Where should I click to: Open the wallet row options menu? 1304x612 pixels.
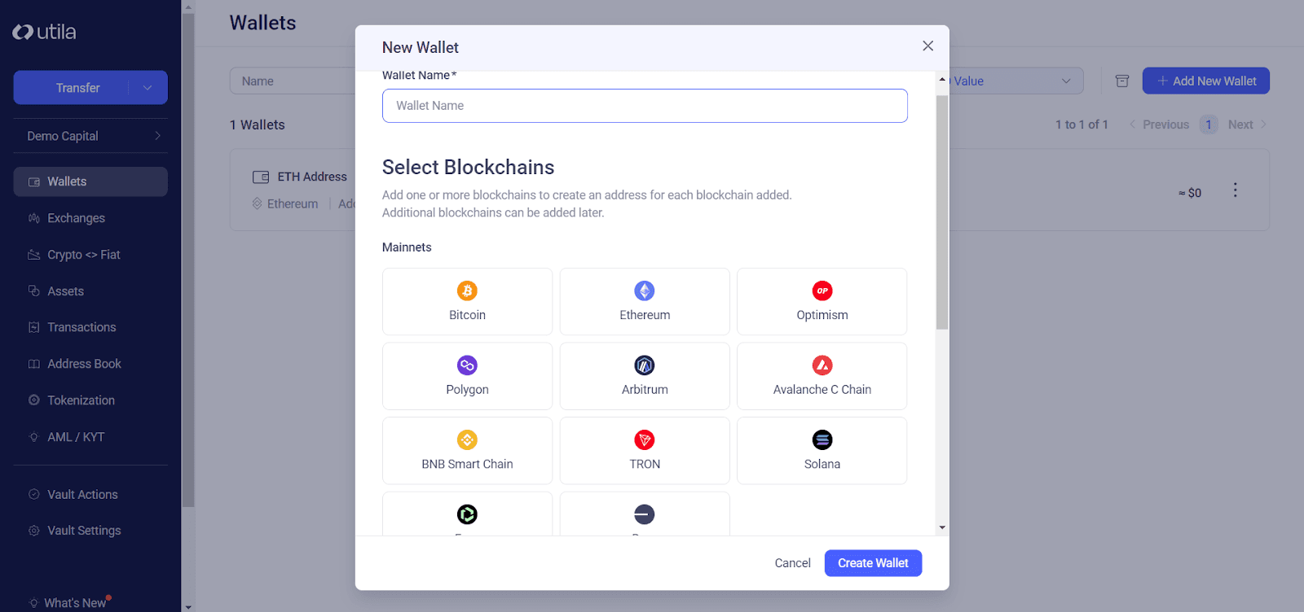pos(1236,190)
